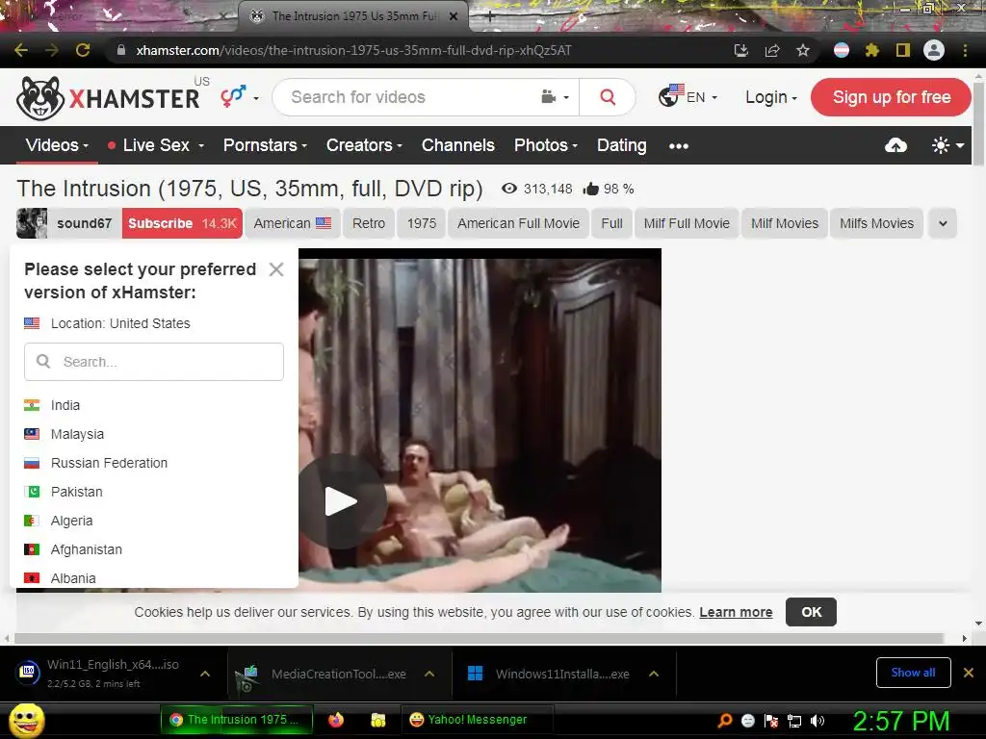The width and height of the screenshot is (986, 739).
Task: Click the share page icon in the address bar
Action: (772, 50)
